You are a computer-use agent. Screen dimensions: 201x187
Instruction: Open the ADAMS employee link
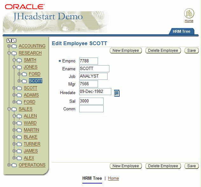[31, 95]
